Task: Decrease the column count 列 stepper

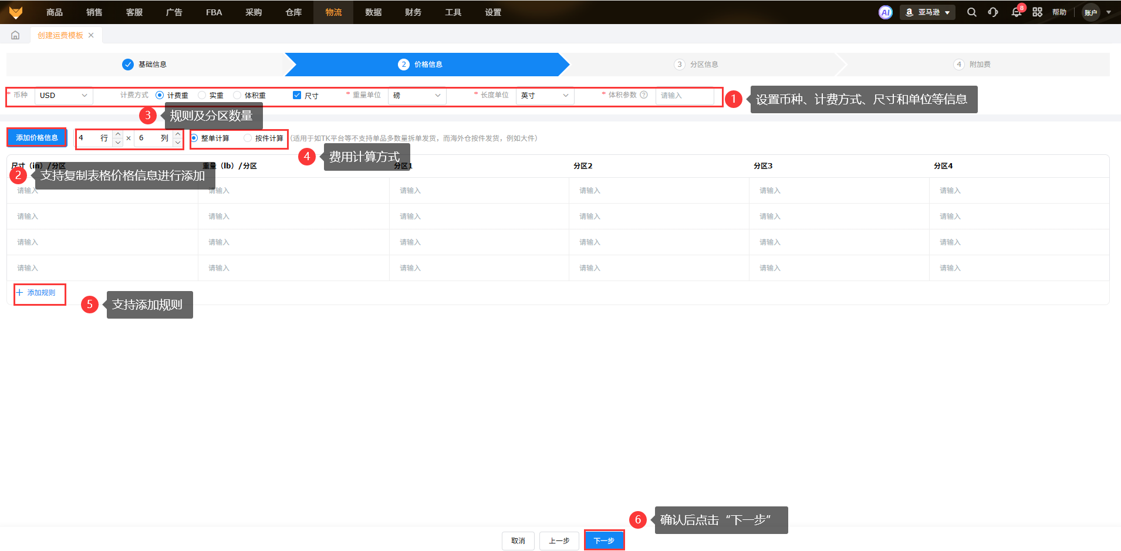Action: pos(178,142)
